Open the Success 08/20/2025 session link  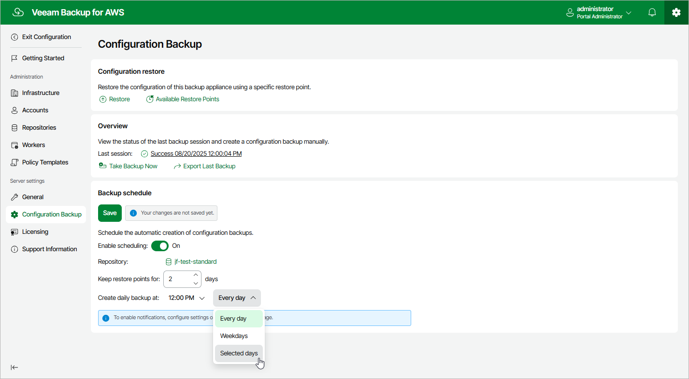[196, 154]
